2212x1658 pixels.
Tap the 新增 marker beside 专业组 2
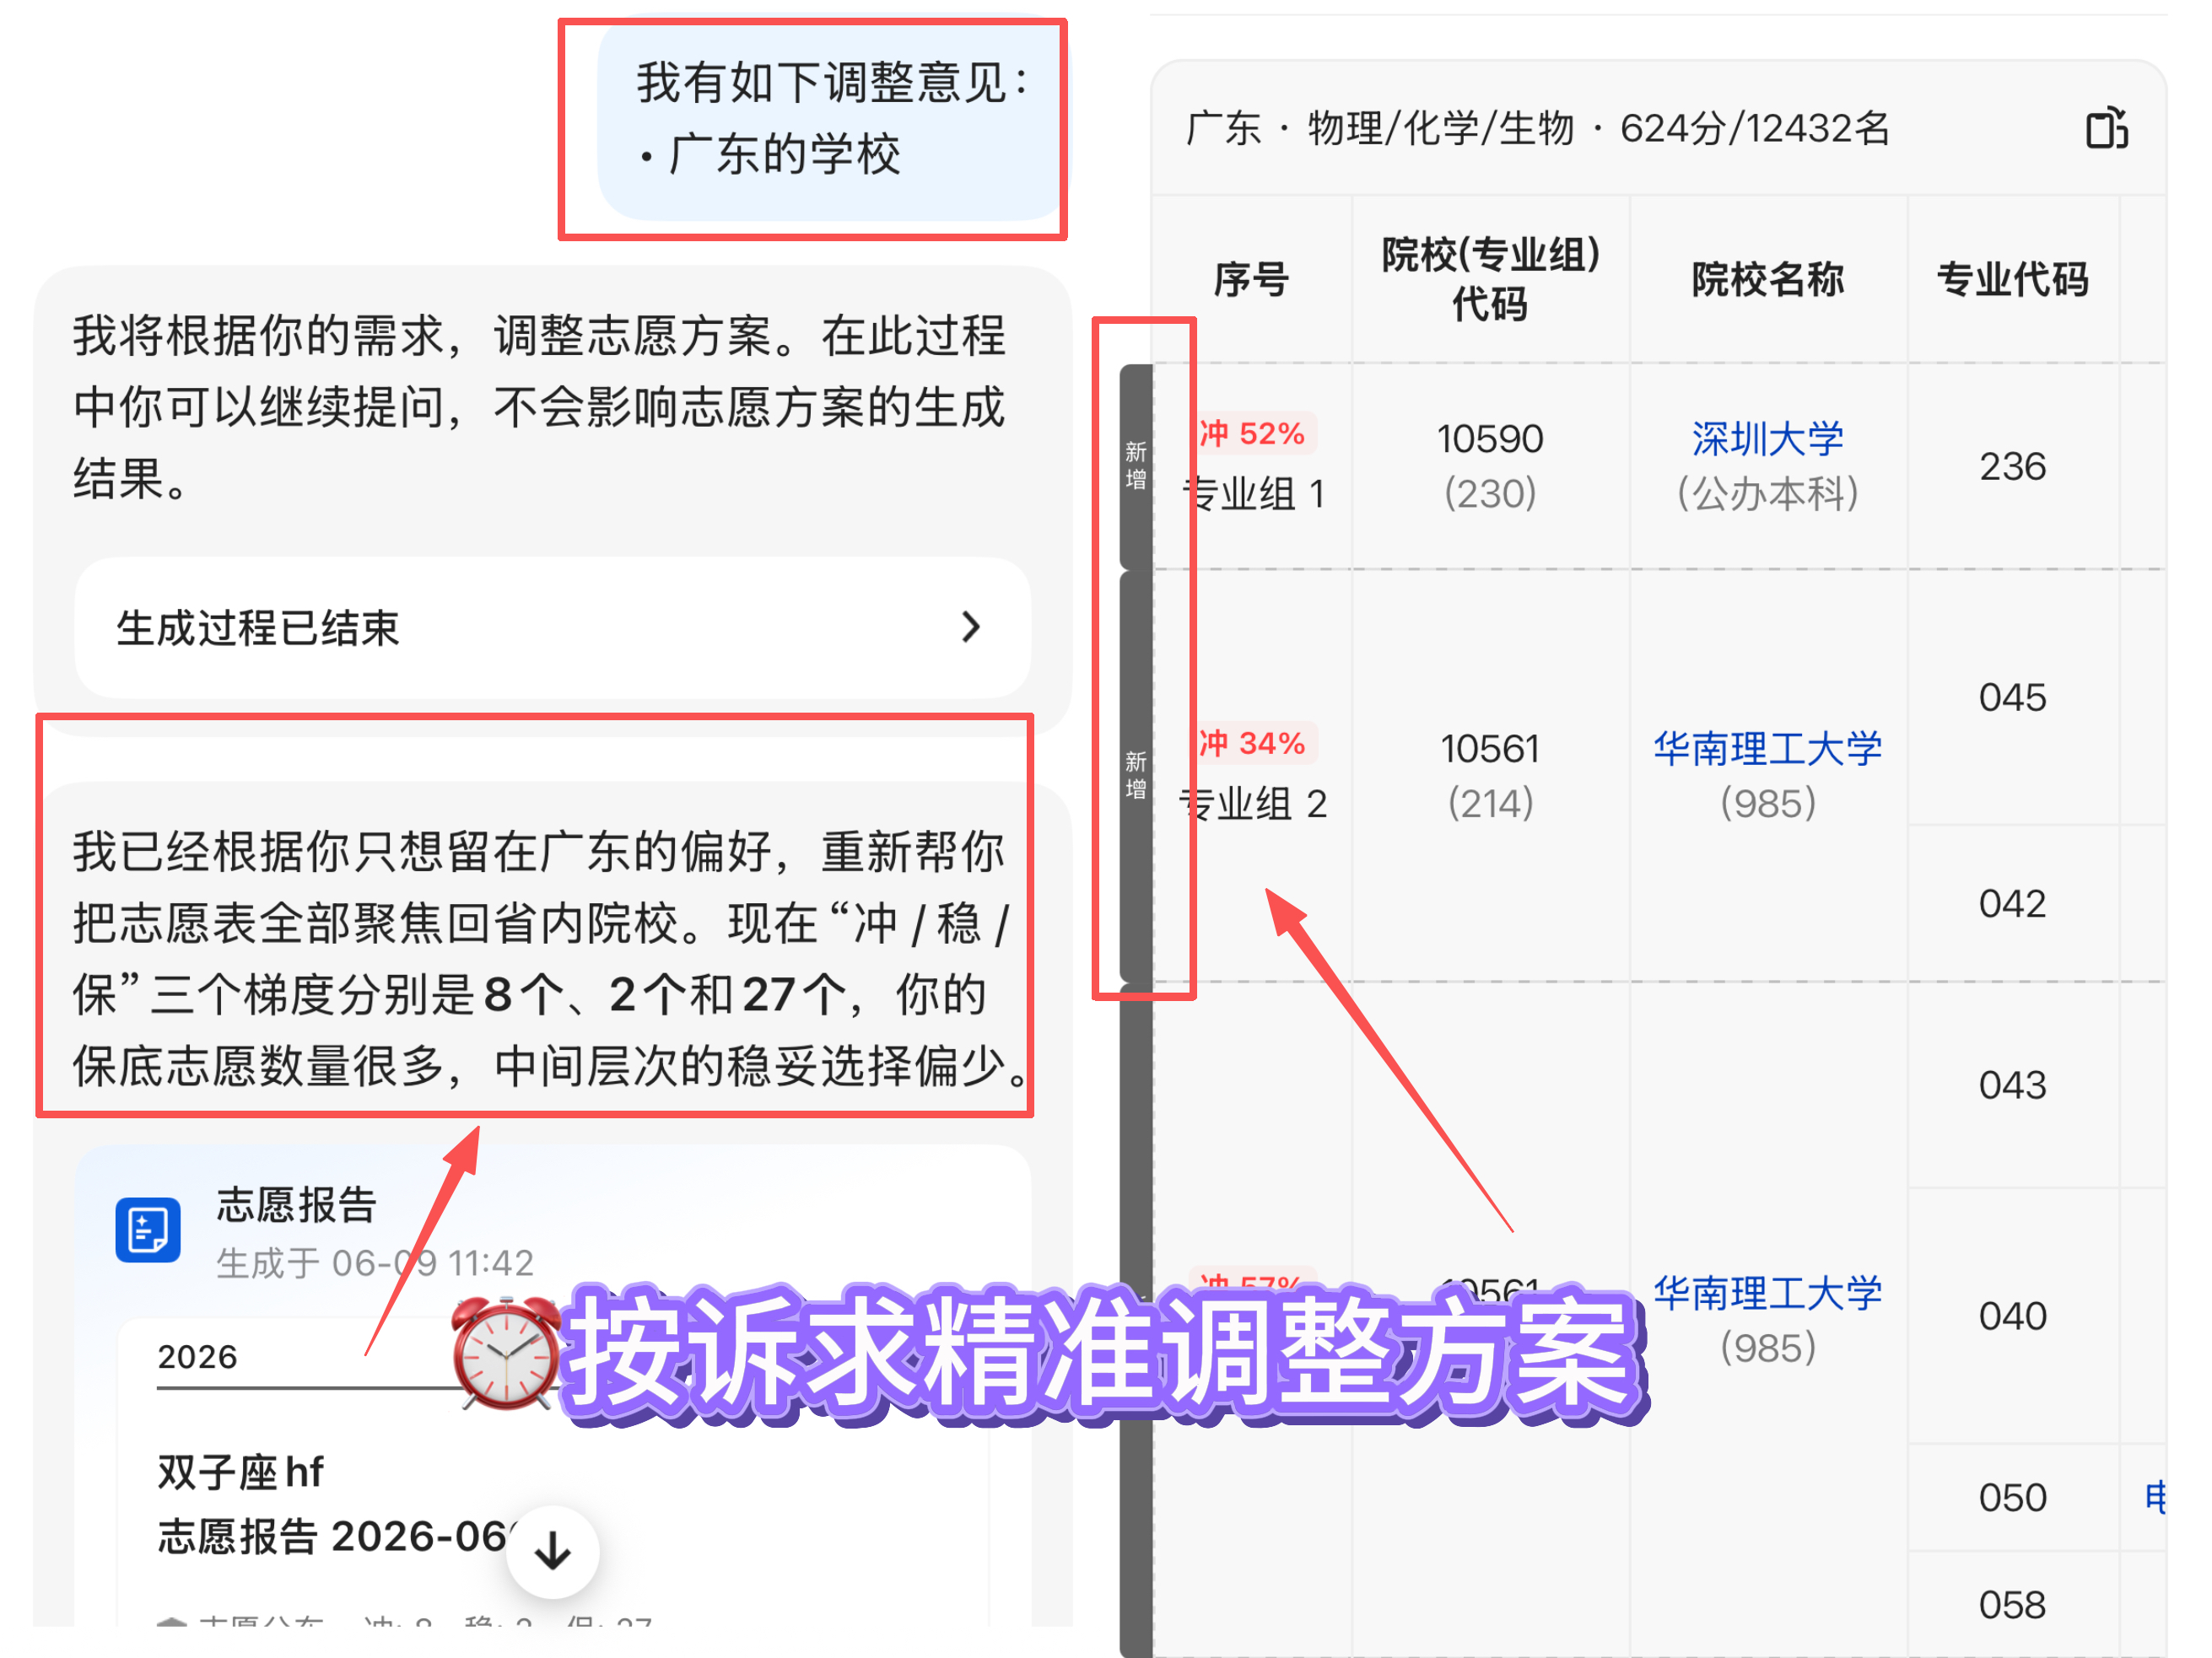click(x=1136, y=776)
